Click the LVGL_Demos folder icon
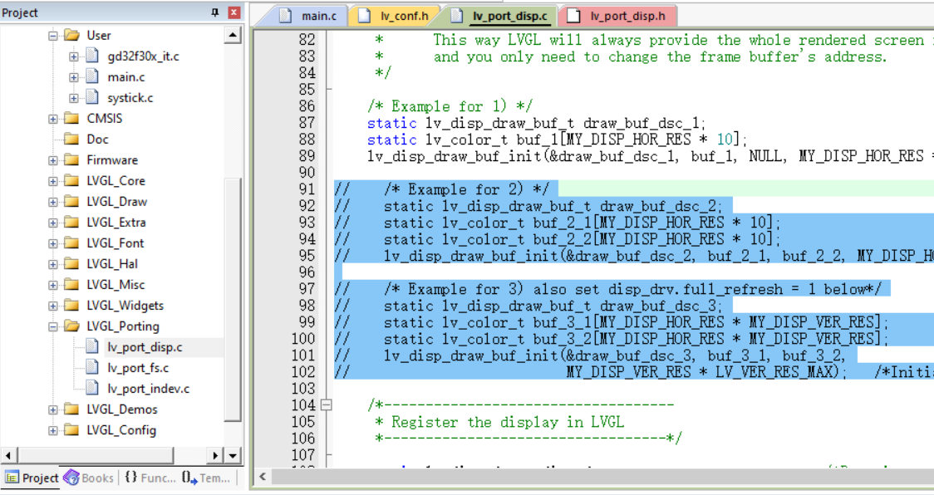Image resolution: width=934 pixels, height=495 pixels. pyautogui.click(x=71, y=409)
